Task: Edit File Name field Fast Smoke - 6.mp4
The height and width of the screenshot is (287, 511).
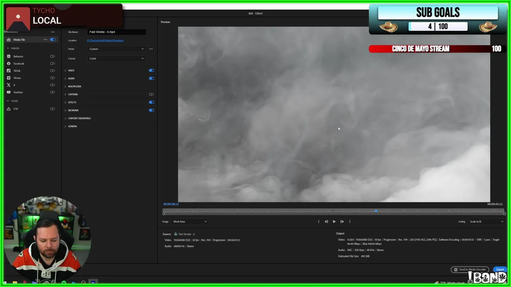Action: point(116,32)
